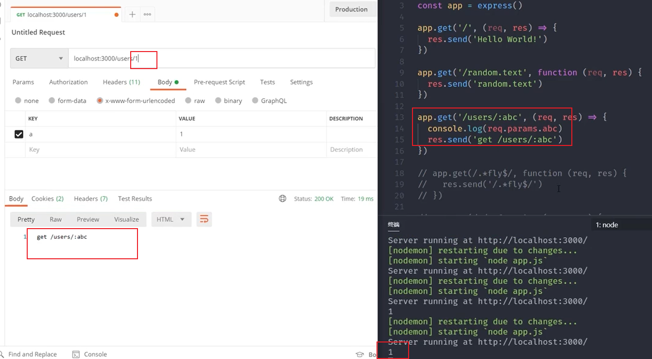The height and width of the screenshot is (359, 652).
Task: Click the value cell containing 1
Action: [x=251, y=134]
